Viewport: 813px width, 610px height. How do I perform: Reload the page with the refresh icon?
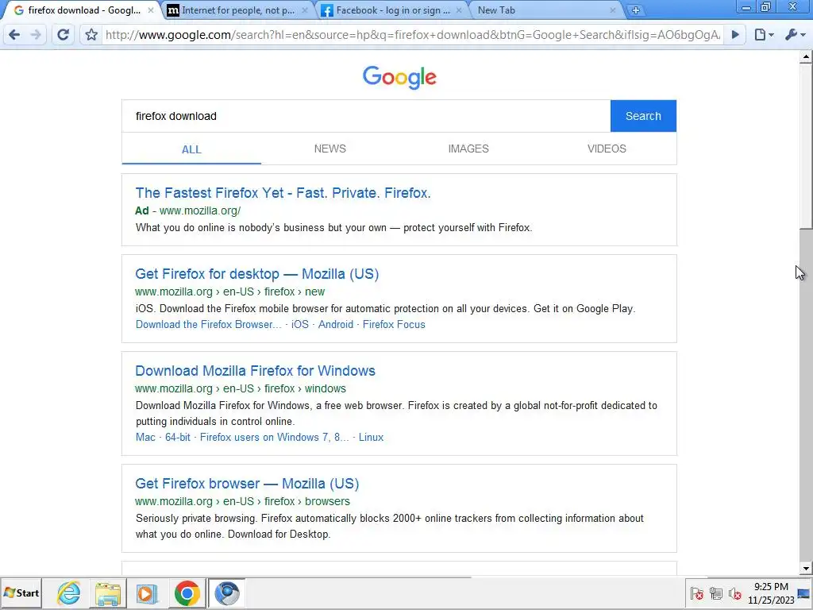click(63, 35)
